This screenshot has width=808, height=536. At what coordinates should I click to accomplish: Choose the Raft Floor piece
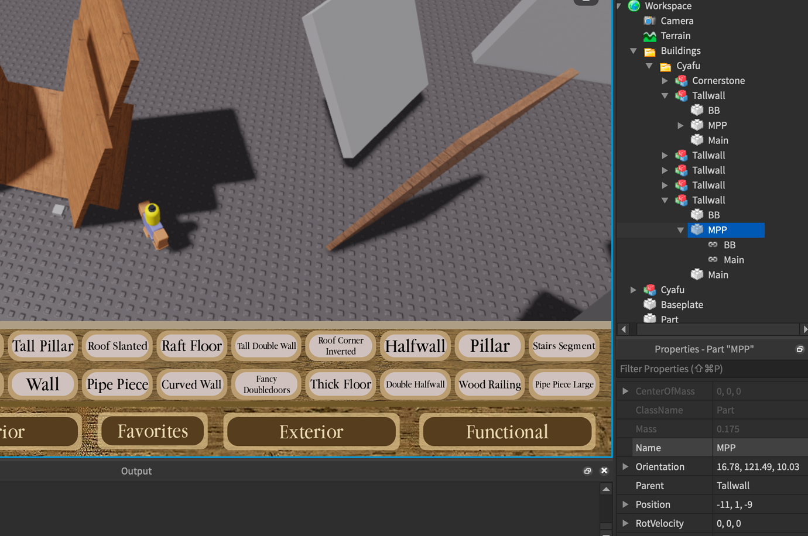pyautogui.click(x=191, y=346)
